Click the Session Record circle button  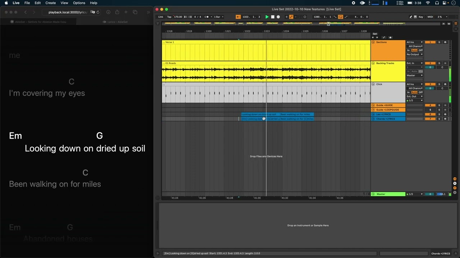pyautogui.click(x=305, y=17)
